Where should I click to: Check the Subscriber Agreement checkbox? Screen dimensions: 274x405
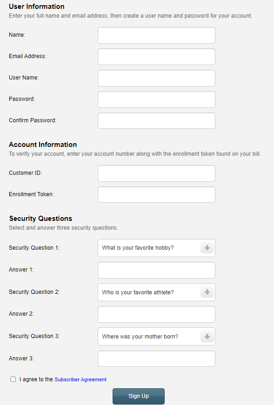13,379
